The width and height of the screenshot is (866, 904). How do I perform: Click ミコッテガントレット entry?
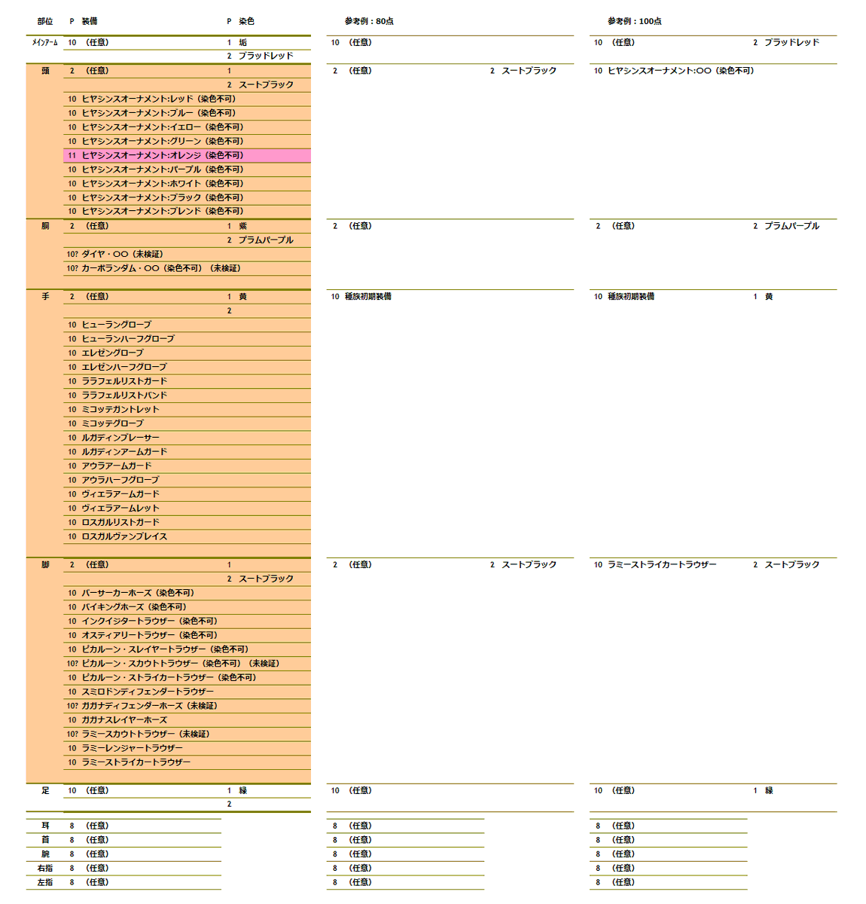click(120, 410)
